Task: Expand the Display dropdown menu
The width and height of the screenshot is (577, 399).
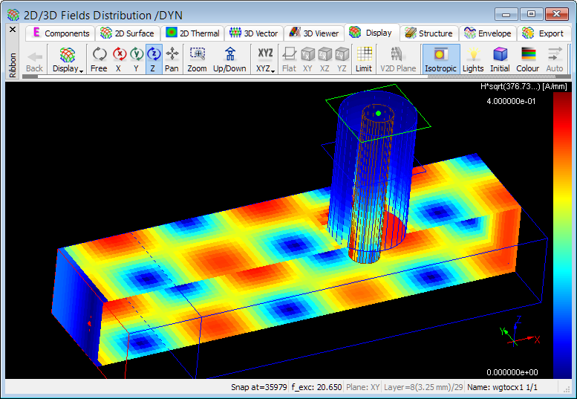Action: [68, 59]
